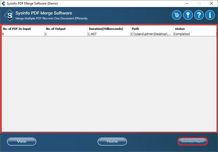Select the 'No. of PDF In Input' column header

[23, 29]
